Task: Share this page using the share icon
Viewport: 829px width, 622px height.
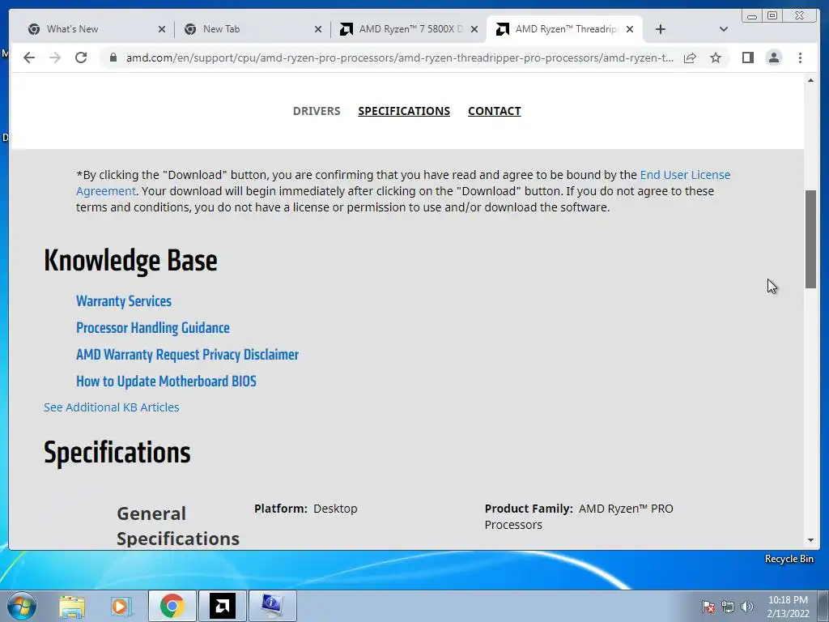Action: coord(690,58)
